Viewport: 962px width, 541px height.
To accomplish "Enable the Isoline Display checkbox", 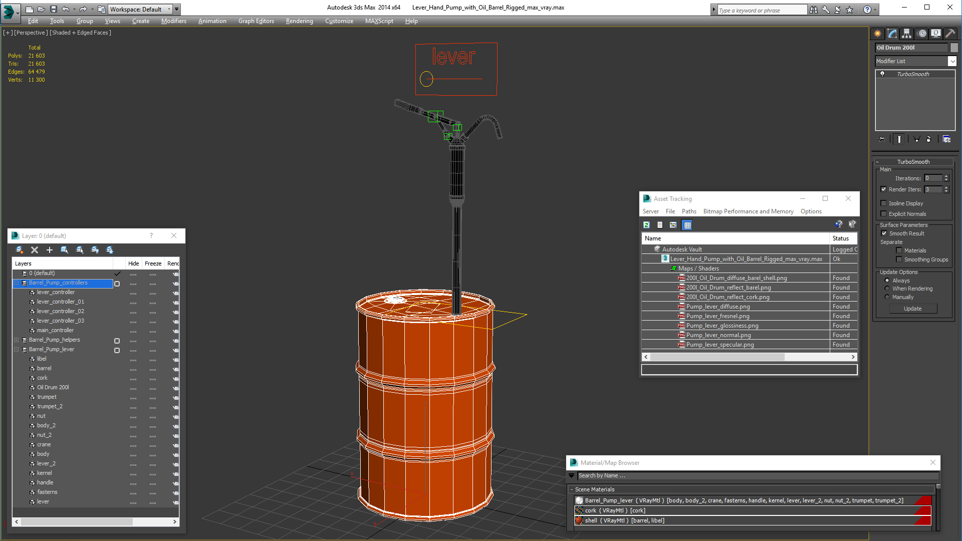I will pos(884,203).
